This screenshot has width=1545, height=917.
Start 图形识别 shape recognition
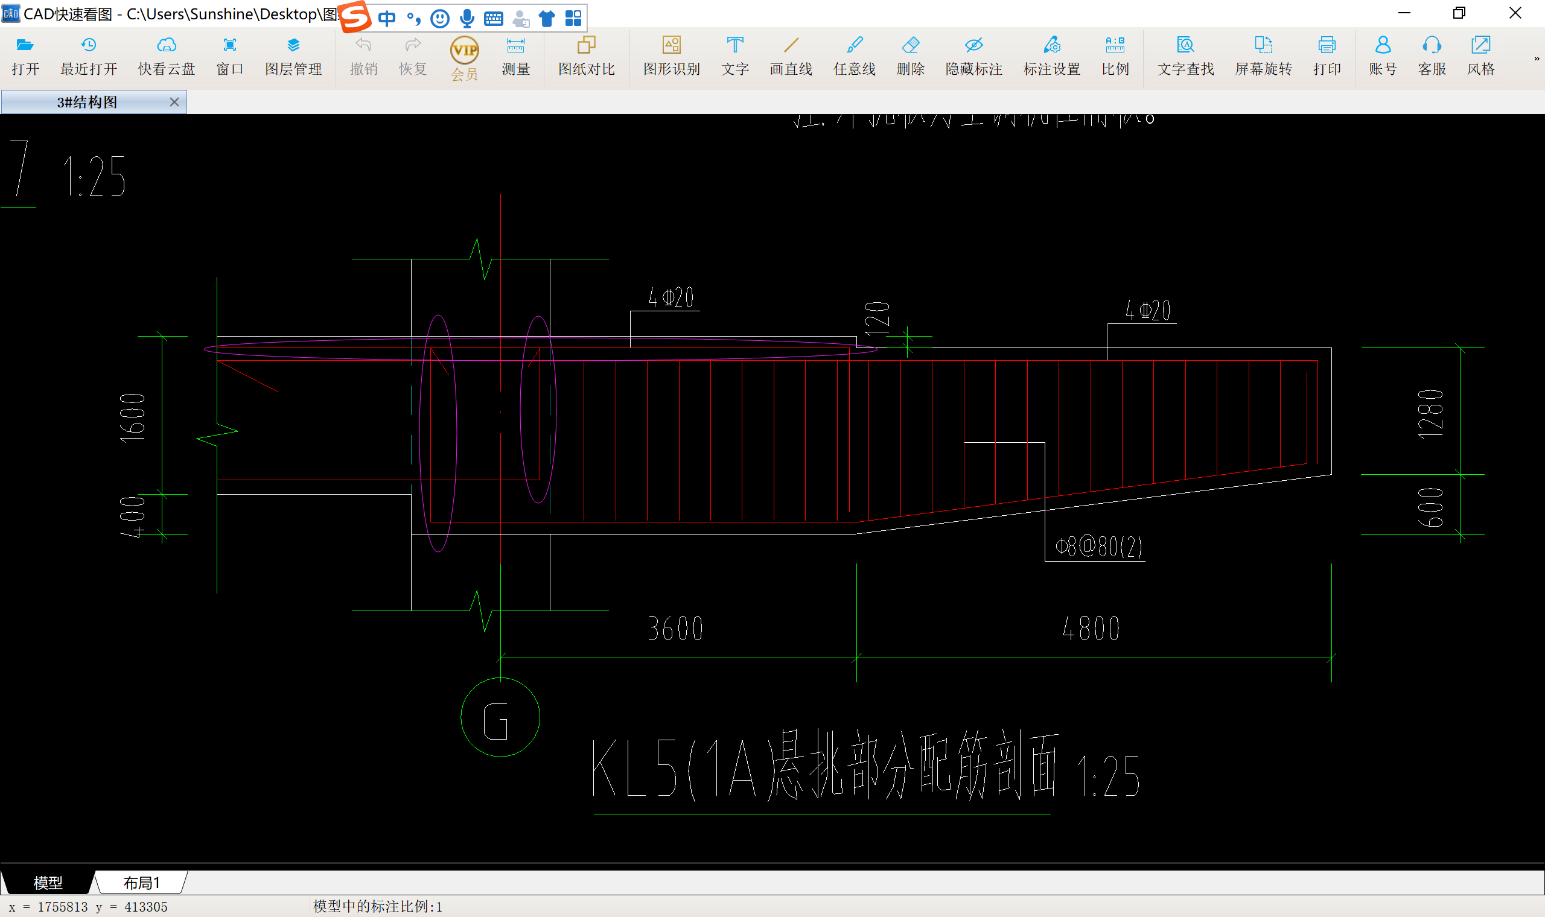click(x=672, y=57)
